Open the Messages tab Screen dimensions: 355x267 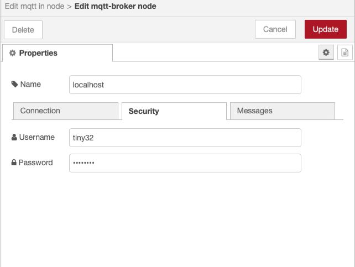[x=283, y=111]
